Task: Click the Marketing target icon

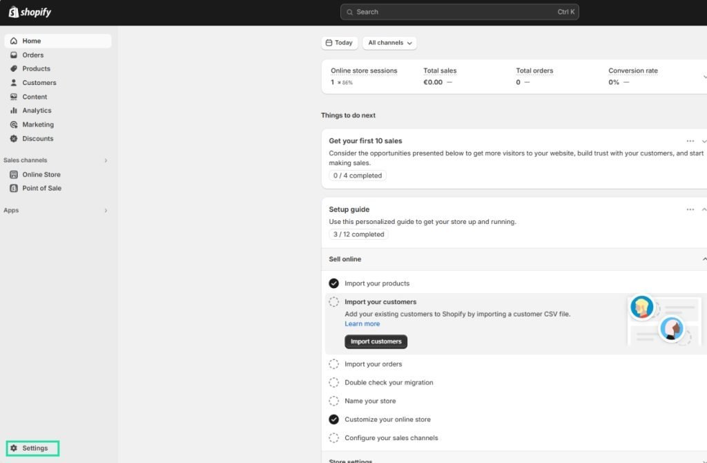Action: tap(14, 124)
